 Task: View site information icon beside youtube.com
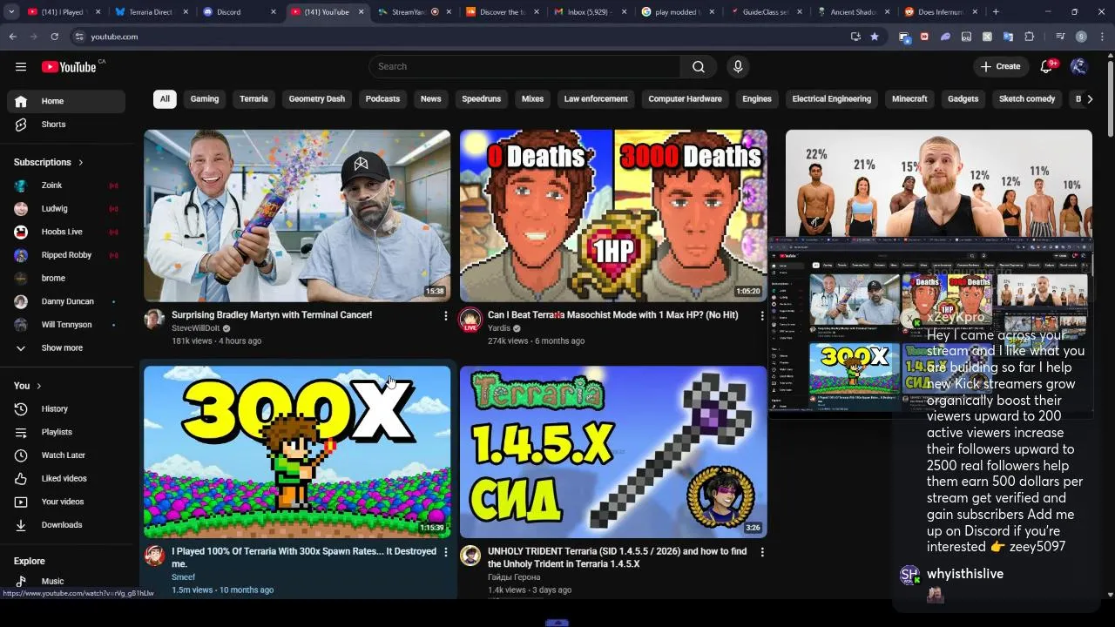pyautogui.click(x=79, y=37)
